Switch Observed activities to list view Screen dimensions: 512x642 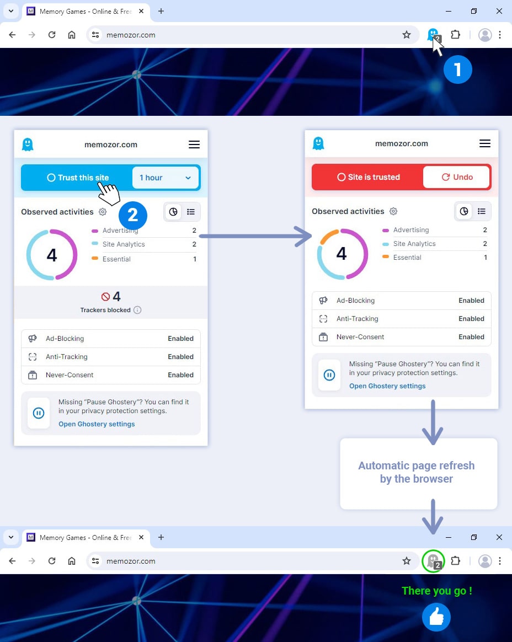(x=190, y=211)
